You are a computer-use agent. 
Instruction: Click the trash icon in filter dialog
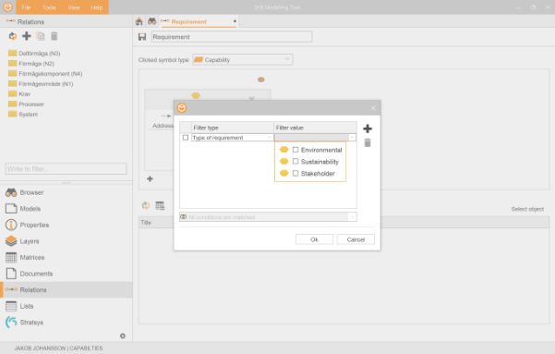pos(368,143)
